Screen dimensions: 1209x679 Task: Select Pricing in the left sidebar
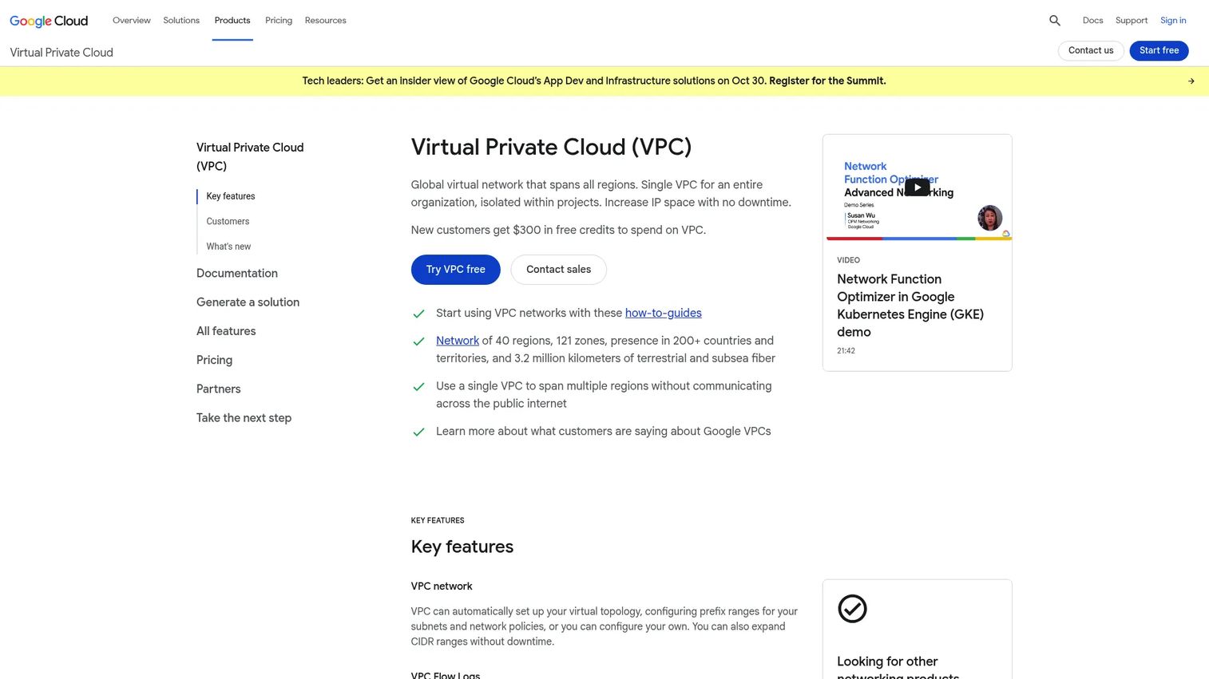click(x=214, y=361)
